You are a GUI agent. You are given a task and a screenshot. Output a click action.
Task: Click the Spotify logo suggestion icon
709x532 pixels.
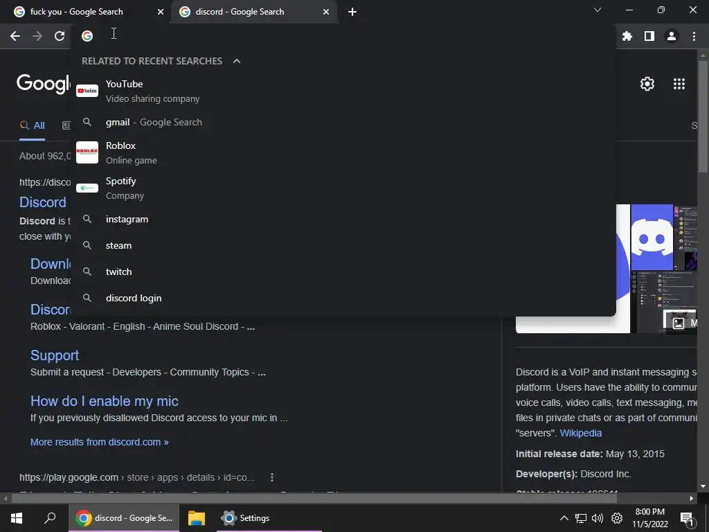pyautogui.click(x=87, y=188)
